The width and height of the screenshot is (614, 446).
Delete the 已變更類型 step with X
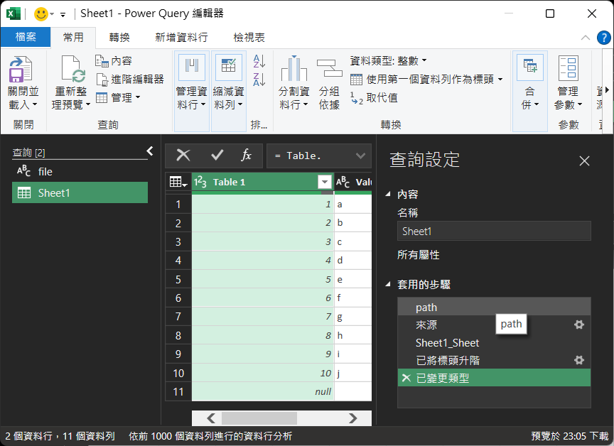point(406,379)
